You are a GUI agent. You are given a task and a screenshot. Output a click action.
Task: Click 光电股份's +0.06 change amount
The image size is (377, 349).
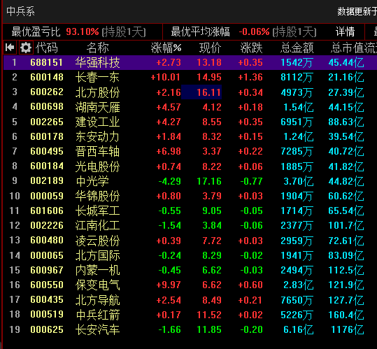[250, 166]
